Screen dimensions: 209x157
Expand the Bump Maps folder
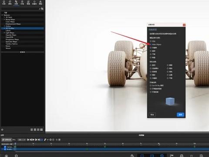point(4,19)
